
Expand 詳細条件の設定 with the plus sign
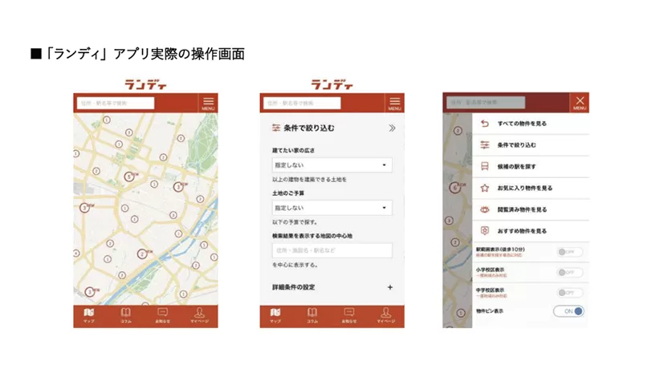point(390,287)
